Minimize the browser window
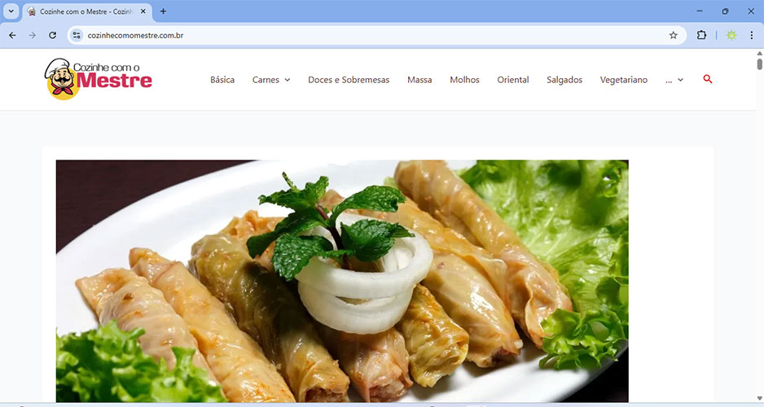 (700, 11)
